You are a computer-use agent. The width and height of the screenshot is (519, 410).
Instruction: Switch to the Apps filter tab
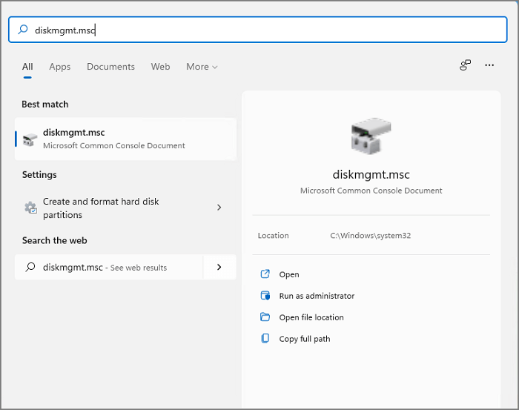click(60, 67)
